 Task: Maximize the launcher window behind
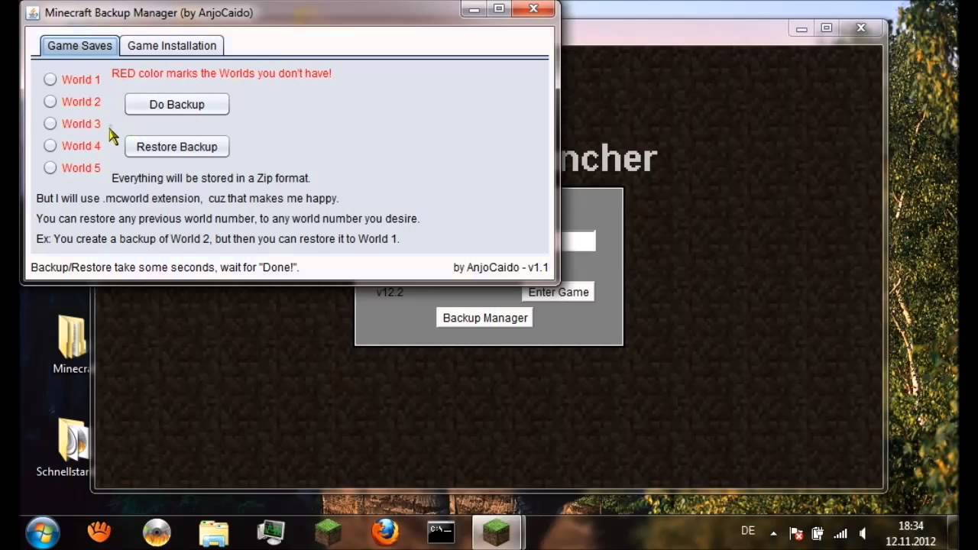(827, 28)
